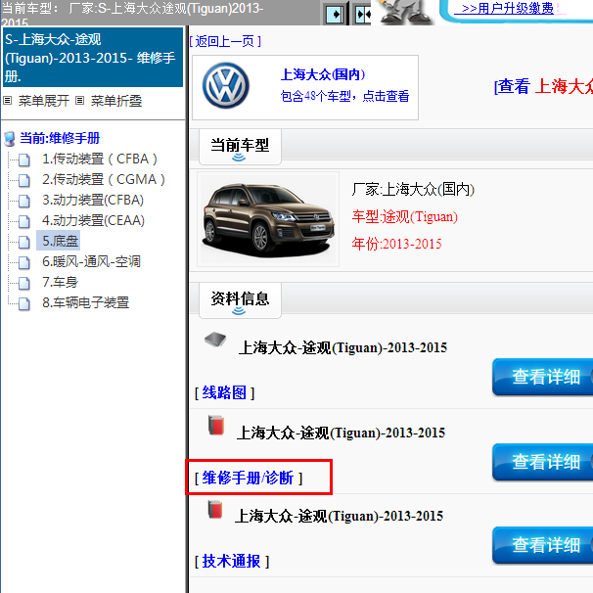Click the gray chip icon above 线路图
This screenshot has width=593, height=593.
pyautogui.click(x=215, y=340)
